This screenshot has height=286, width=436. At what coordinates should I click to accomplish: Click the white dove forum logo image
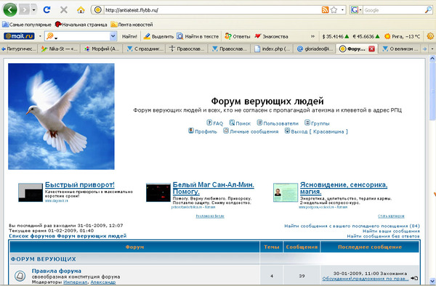pos(61,116)
